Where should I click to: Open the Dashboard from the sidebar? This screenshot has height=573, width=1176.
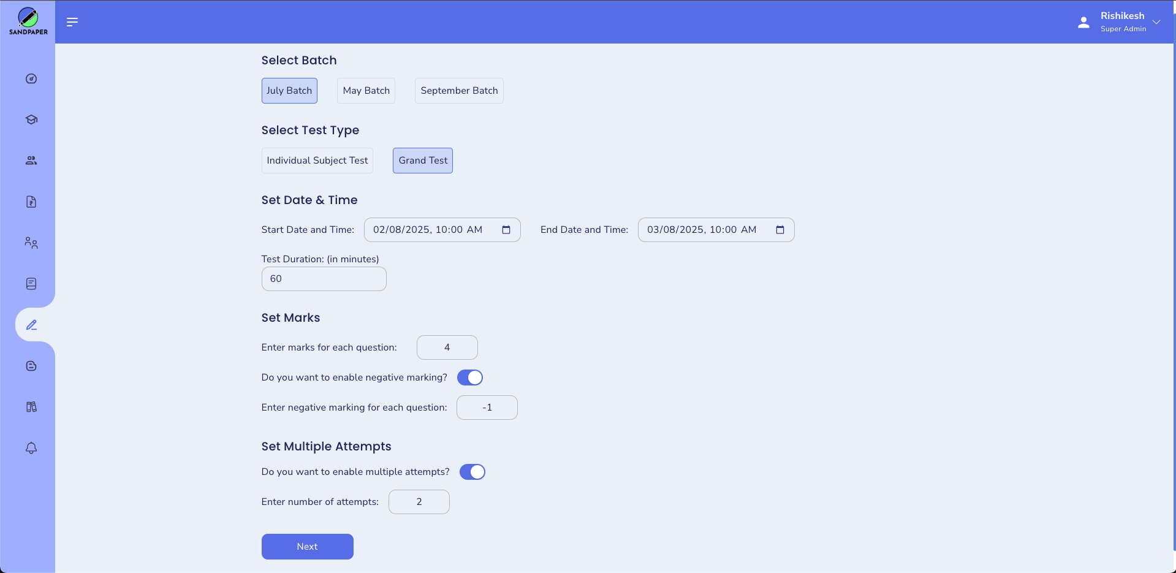click(x=31, y=78)
